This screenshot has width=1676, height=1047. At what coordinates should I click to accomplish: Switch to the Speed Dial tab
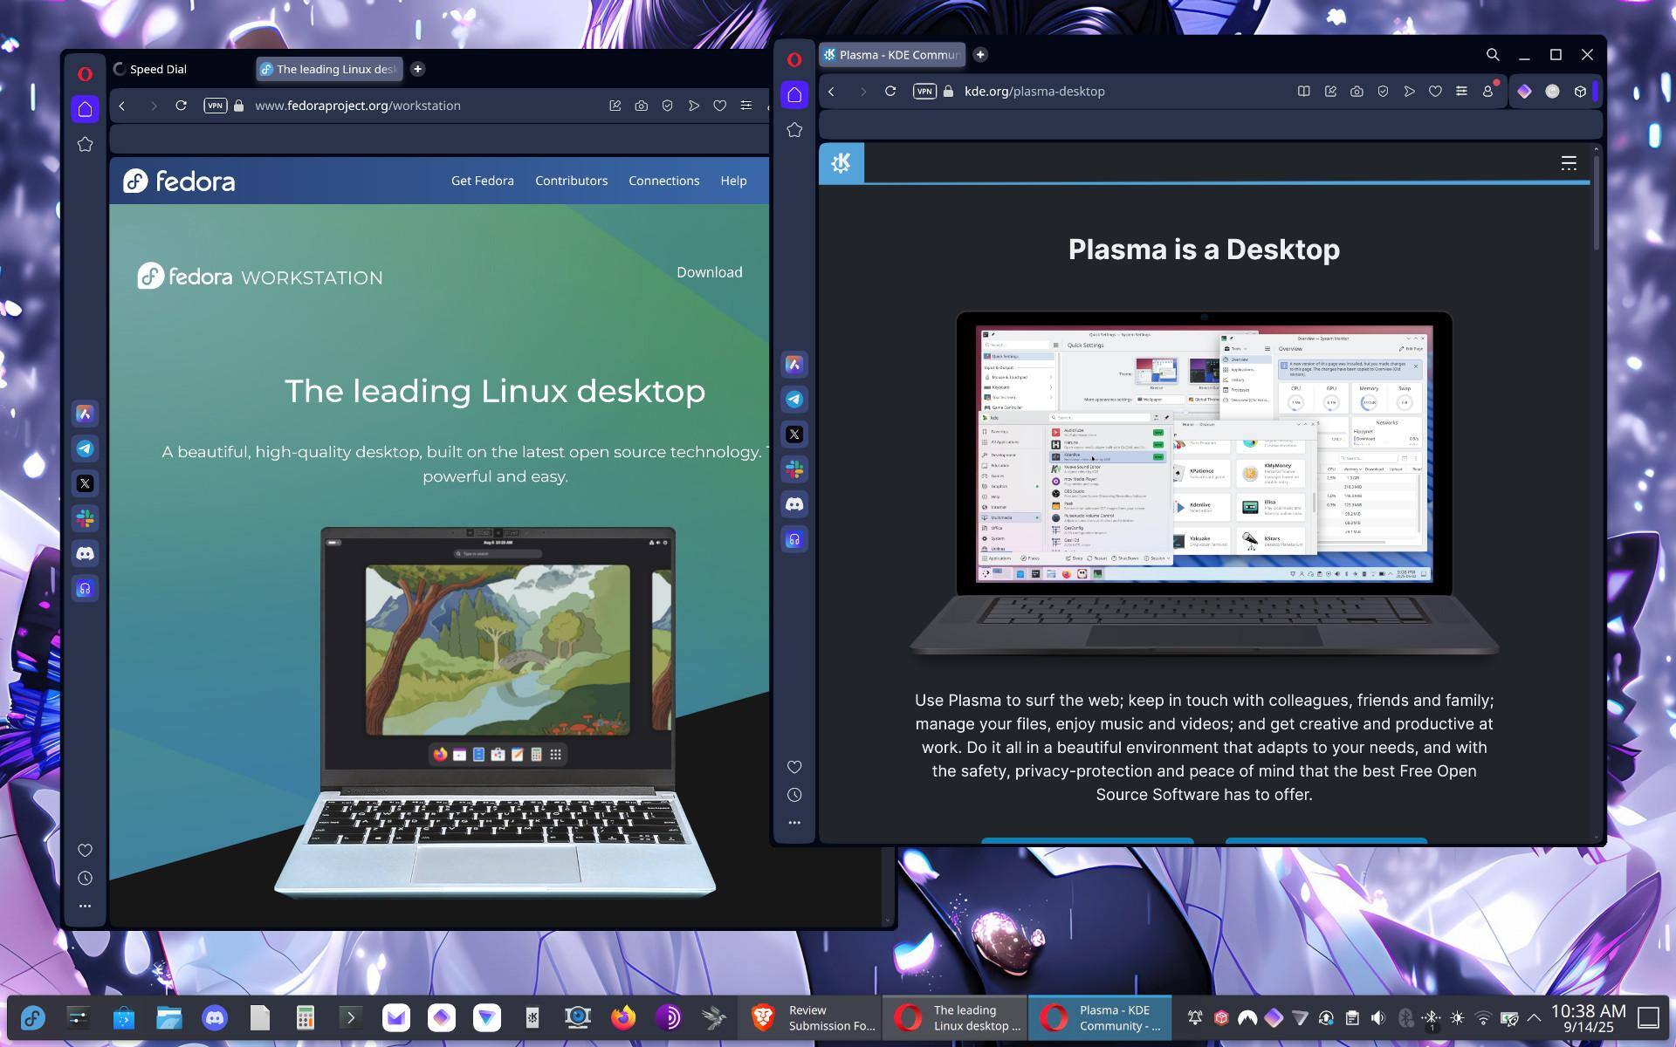(158, 69)
